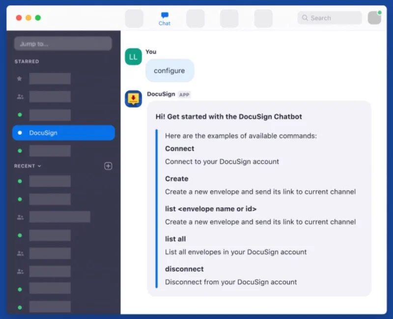This screenshot has height=319, width=393.
Task: Click the 'You' sender label
Action: click(x=151, y=52)
